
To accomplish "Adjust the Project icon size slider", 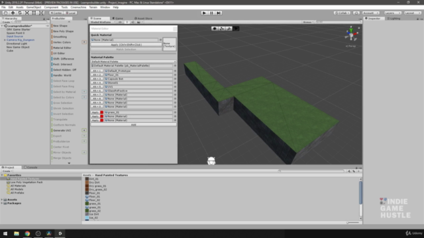I will click(x=353, y=223).
